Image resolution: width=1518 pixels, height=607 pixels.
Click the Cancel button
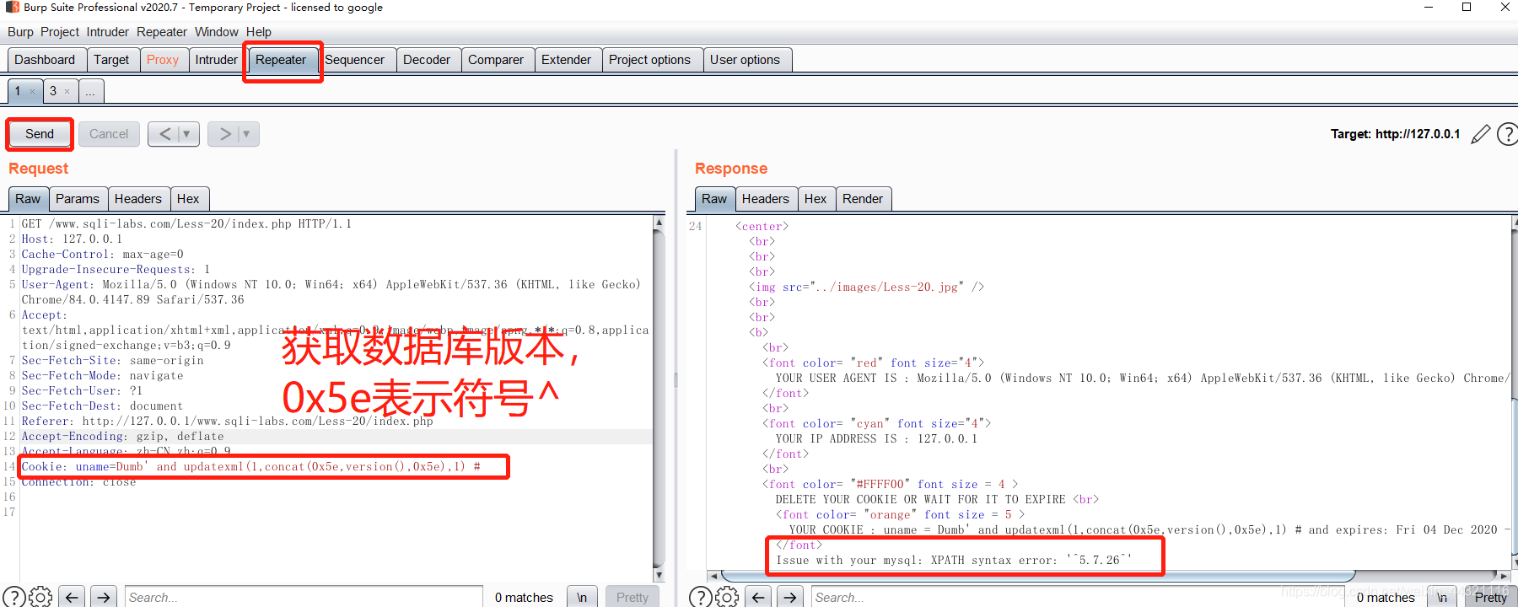(x=109, y=134)
